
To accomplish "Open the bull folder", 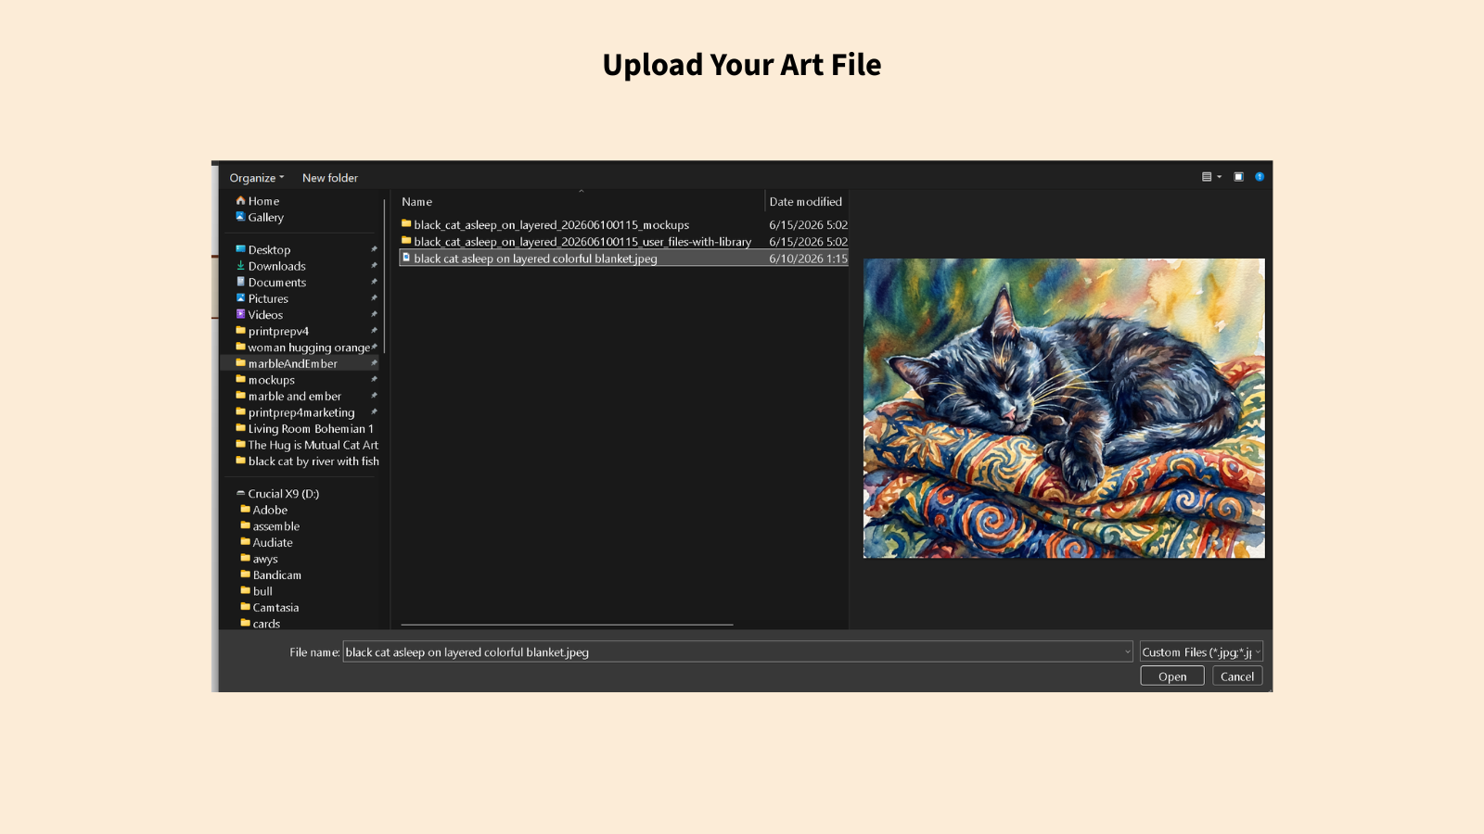I will pos(262,591).
